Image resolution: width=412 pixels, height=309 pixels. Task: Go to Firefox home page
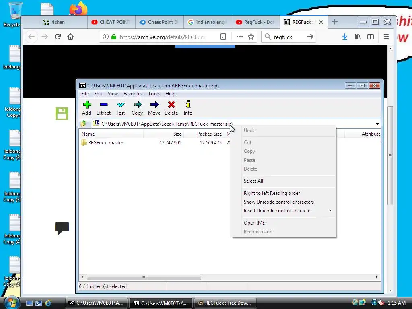tap(70, 37)
